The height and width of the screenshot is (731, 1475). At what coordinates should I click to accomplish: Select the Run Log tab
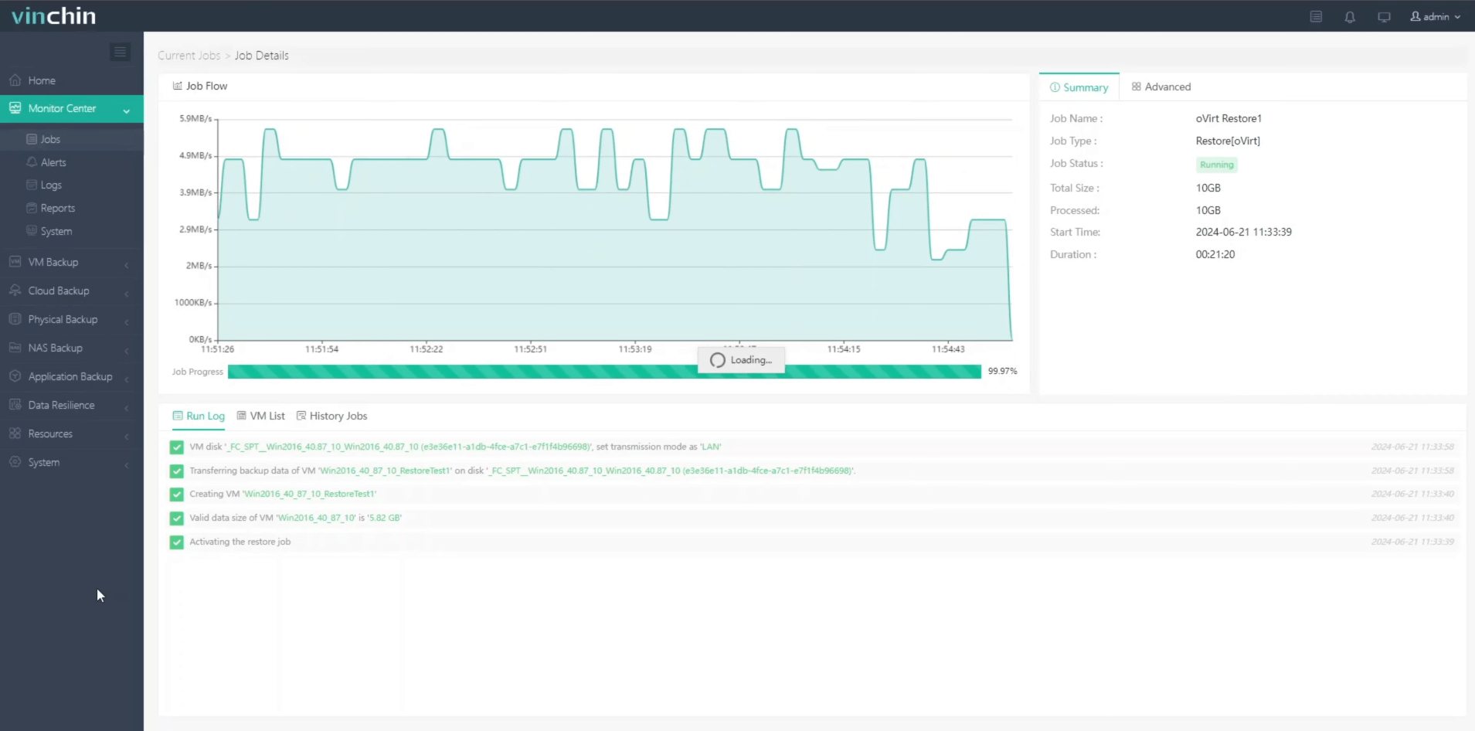coord(199,416)
